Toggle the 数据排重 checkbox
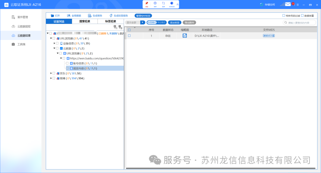The height and width of the screenshot is (173, 321). [302, 16]
